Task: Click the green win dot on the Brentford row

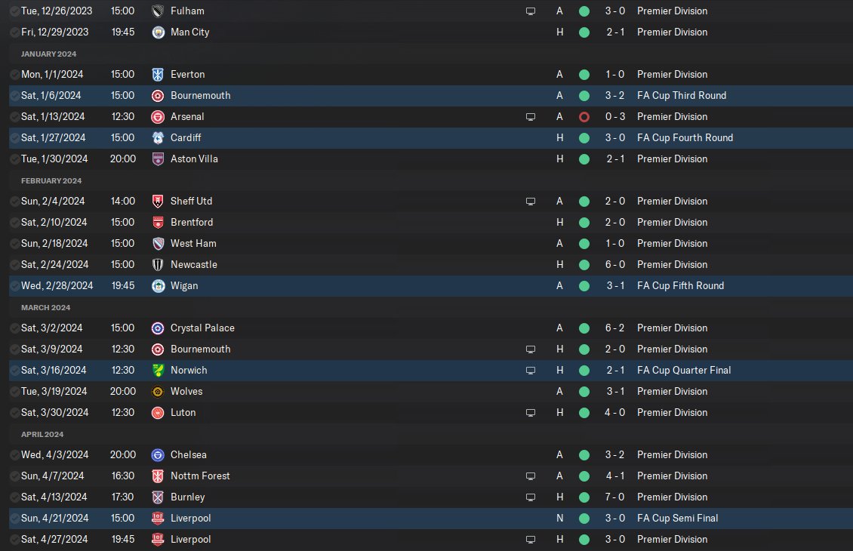Action: click(584, 223)
